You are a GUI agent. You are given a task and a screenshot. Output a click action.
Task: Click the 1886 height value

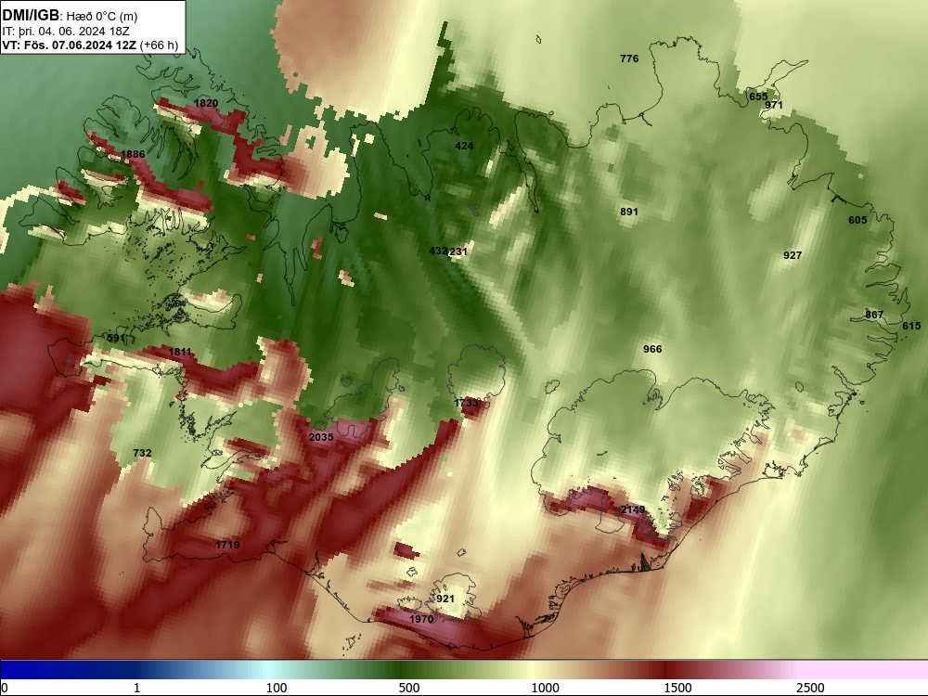[133, 154]
